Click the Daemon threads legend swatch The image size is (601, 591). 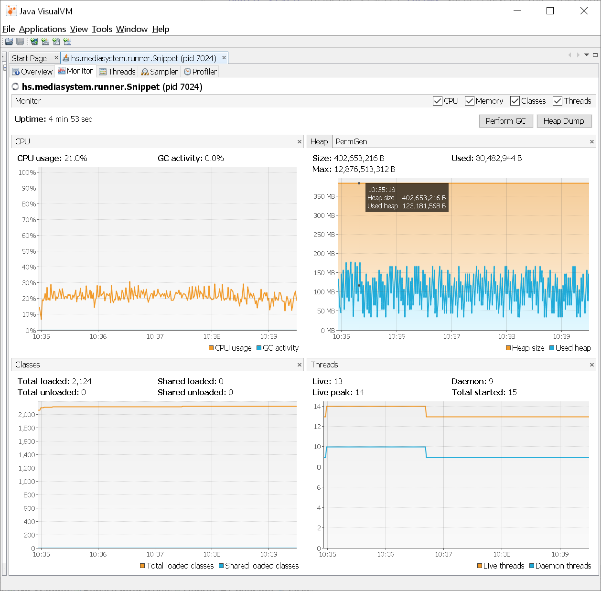click(x=532, y=566)
